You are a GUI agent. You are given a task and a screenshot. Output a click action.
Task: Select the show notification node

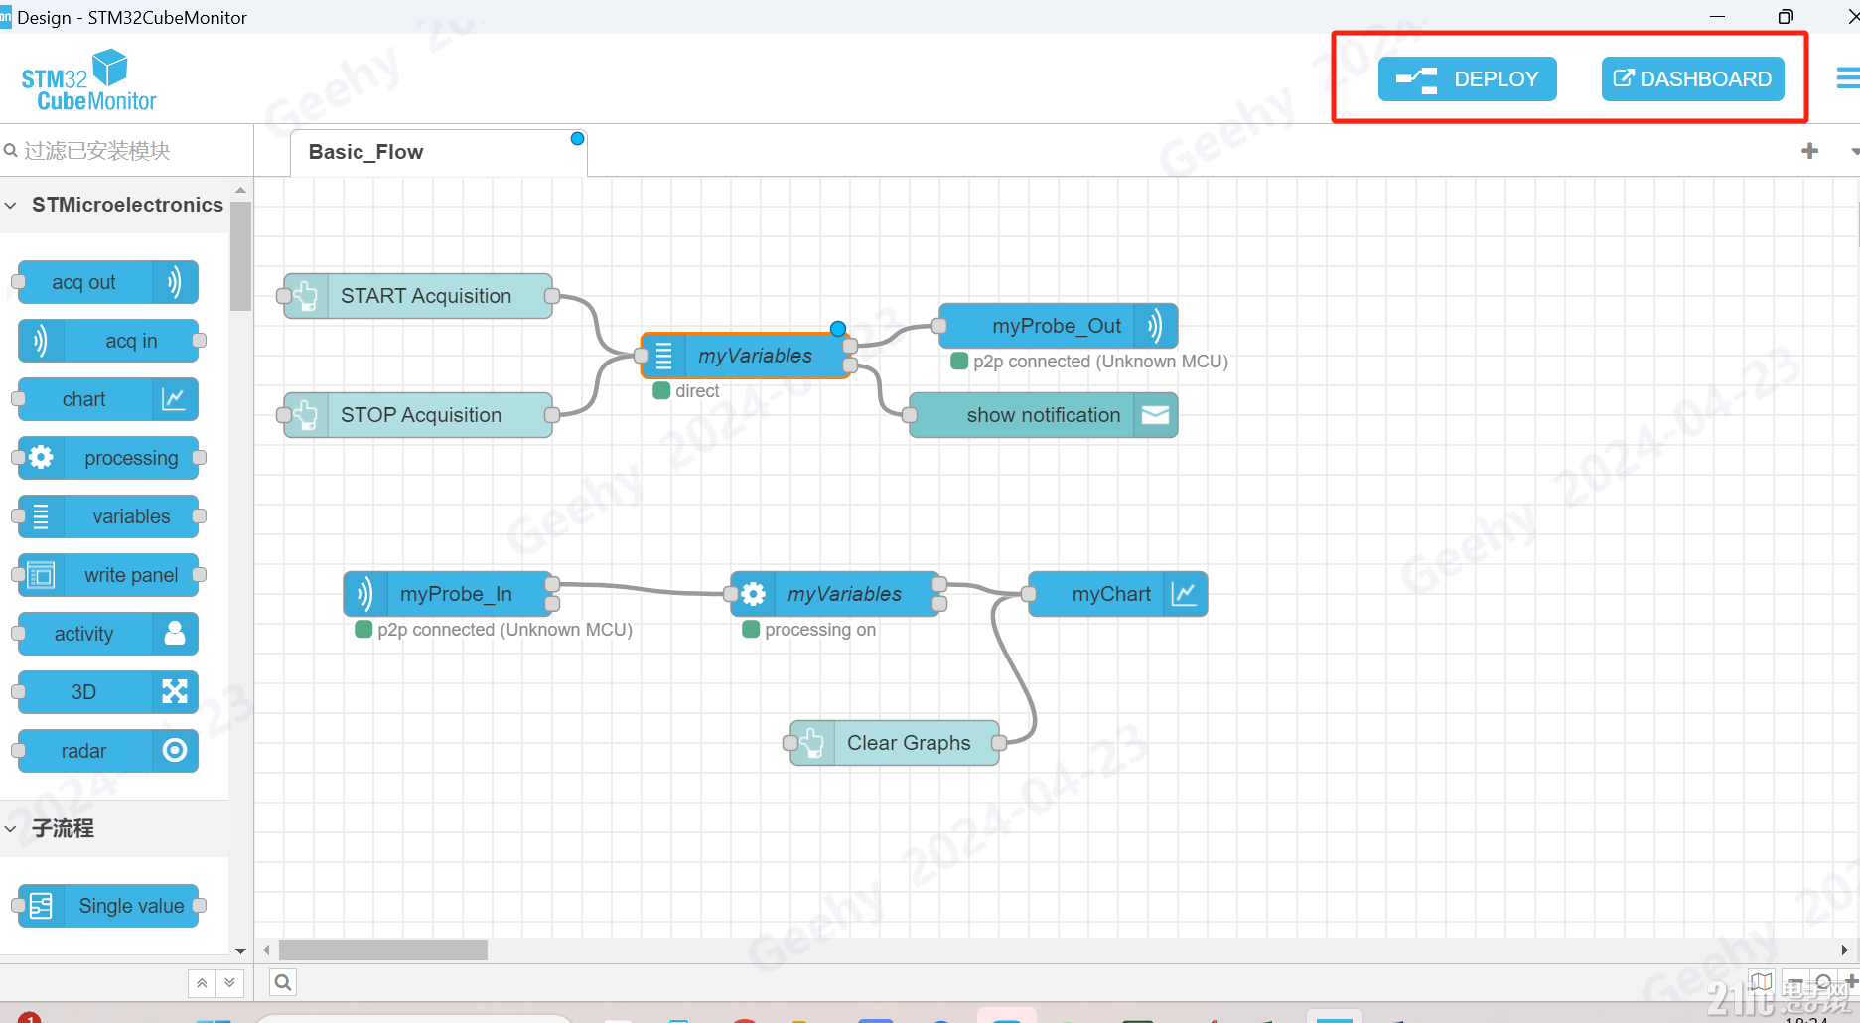coord(1044,415)
